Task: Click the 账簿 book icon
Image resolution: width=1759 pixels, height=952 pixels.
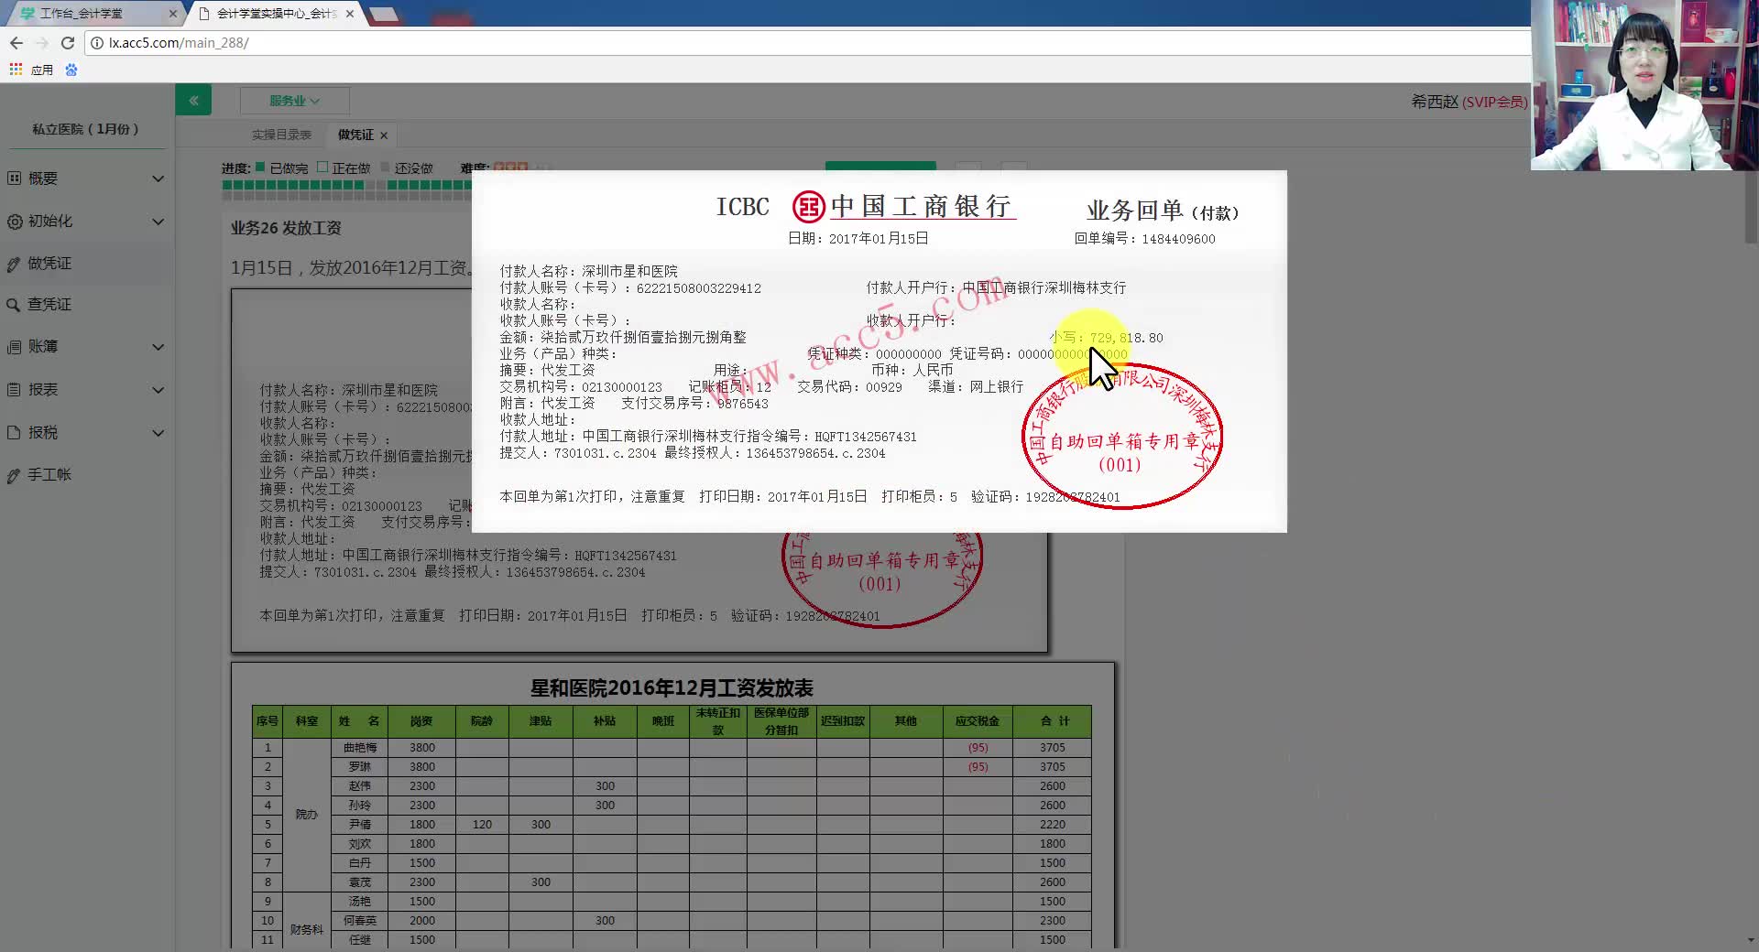Action: [x=14, y=347]
